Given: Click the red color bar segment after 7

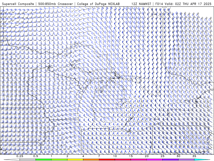Looking at the screenshot, I should (x=107, y=160).
